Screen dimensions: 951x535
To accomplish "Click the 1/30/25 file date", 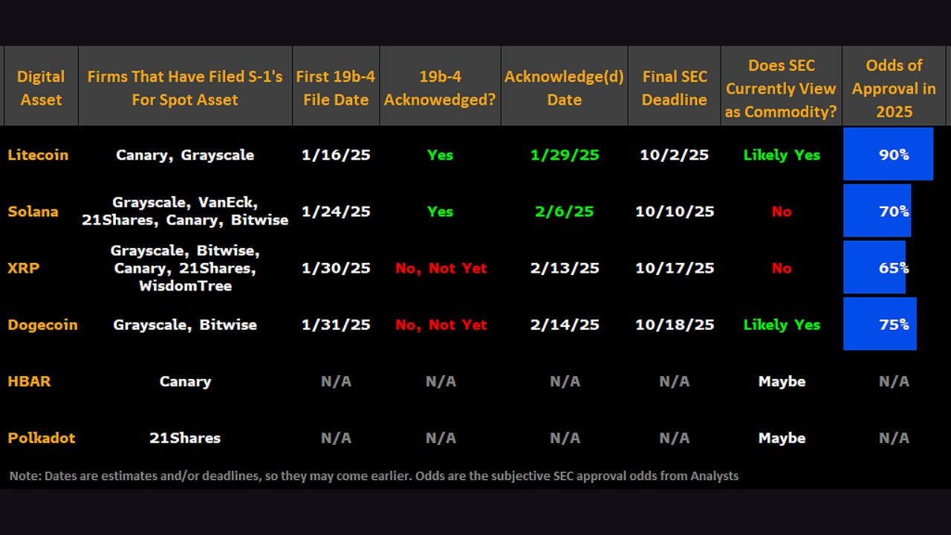I will pos(336,267).
